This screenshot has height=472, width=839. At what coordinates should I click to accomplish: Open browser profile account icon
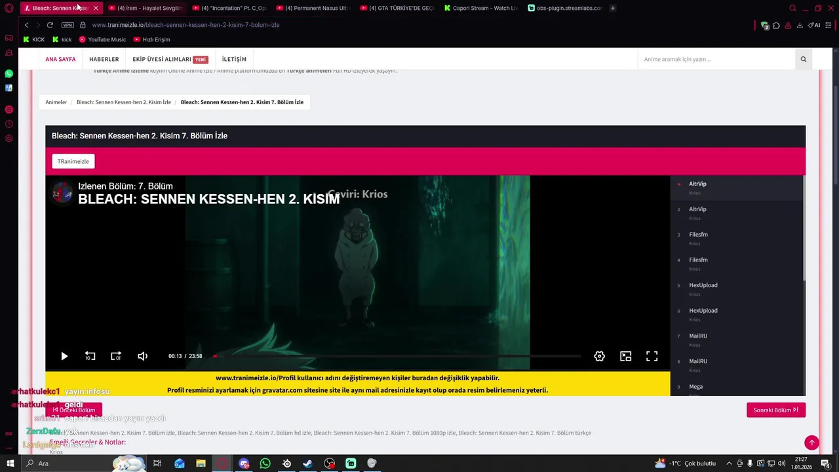(x=788, y=25)
